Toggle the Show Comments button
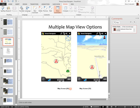140x108 pixels. (58, 10)
